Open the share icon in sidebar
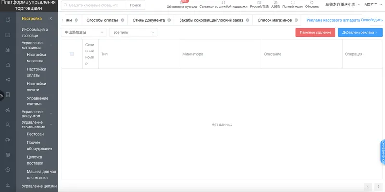Image resolution: width=385 pixels, height=192 pixels. pos(8,80)
